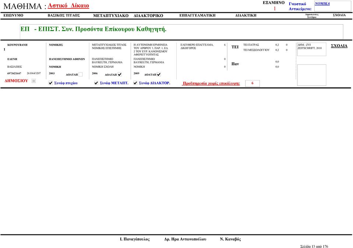Toggle the Συνάφ ΜΕΤΑΠΤ. checkbox
Screen dimensions: 353x248
pos(96,83)
